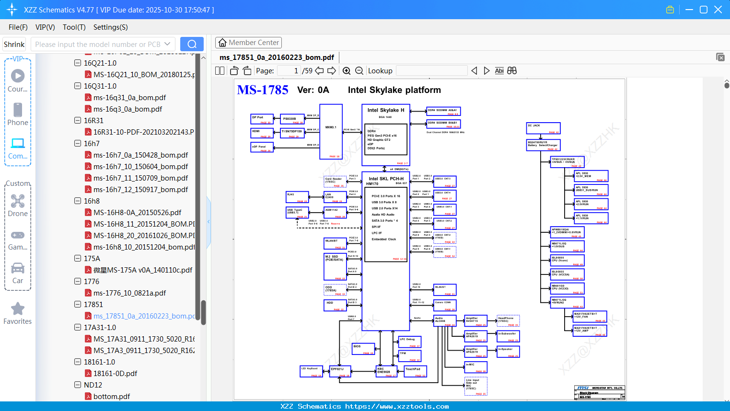
Task: Toggle the Abi whole-word match option
Action: tap(499, 71)
